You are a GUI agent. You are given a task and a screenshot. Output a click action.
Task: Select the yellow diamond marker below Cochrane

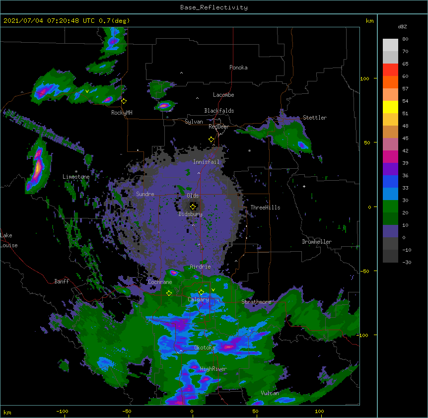pos(169,293)
